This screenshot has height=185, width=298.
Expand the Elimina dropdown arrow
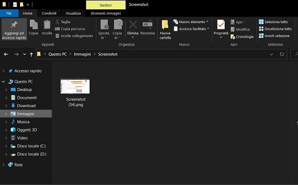tap(133, 38)
